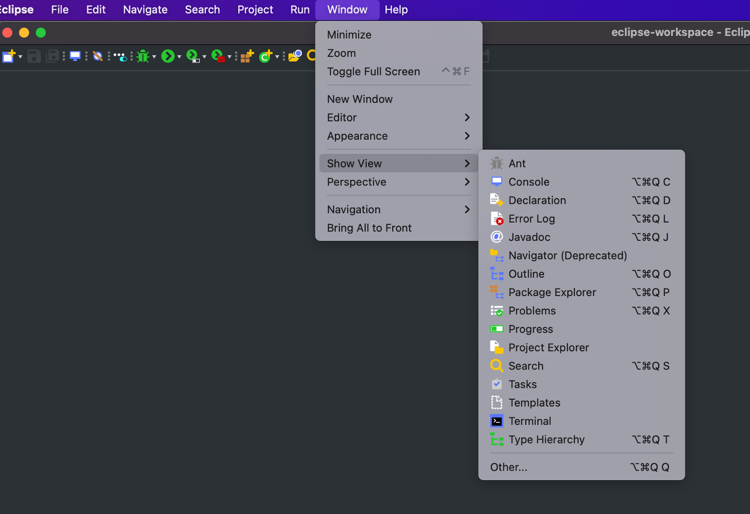This screenshot has width=750, height=514.
Task: Click the green Run button icon
Action: 167,56
